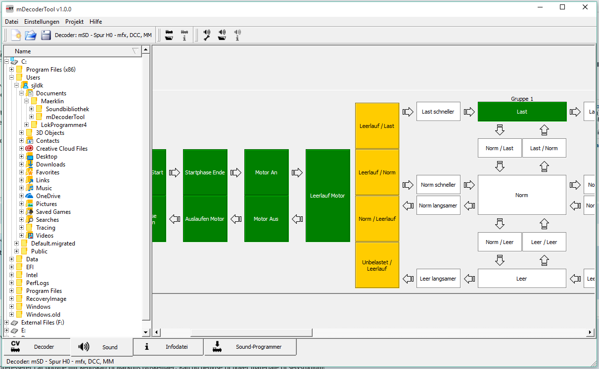
Task: Click the Searches magnifier folder icon
Action: point(29,220)
